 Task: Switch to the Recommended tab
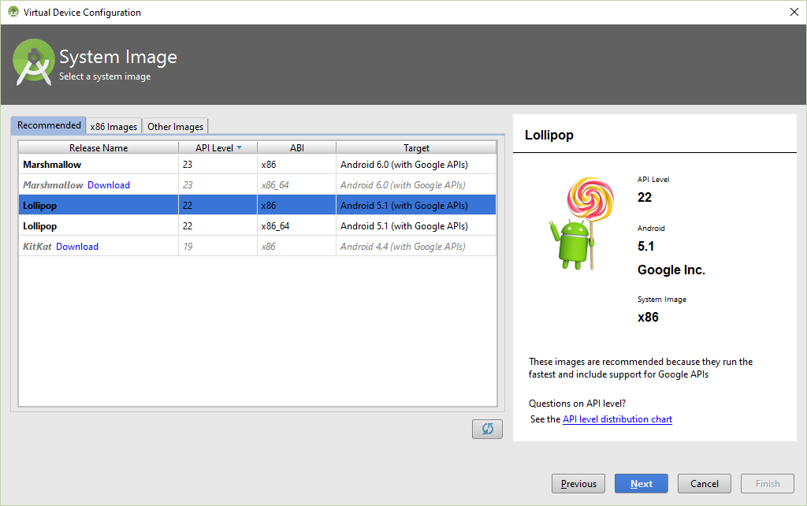point(49,125)
